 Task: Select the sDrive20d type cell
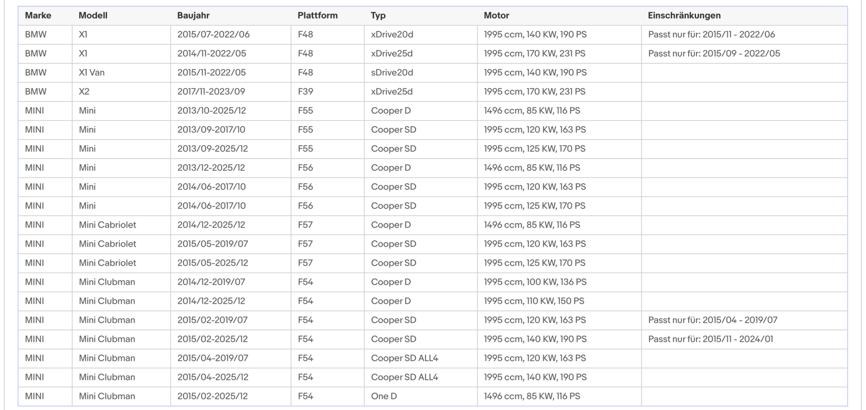[421, 73]
